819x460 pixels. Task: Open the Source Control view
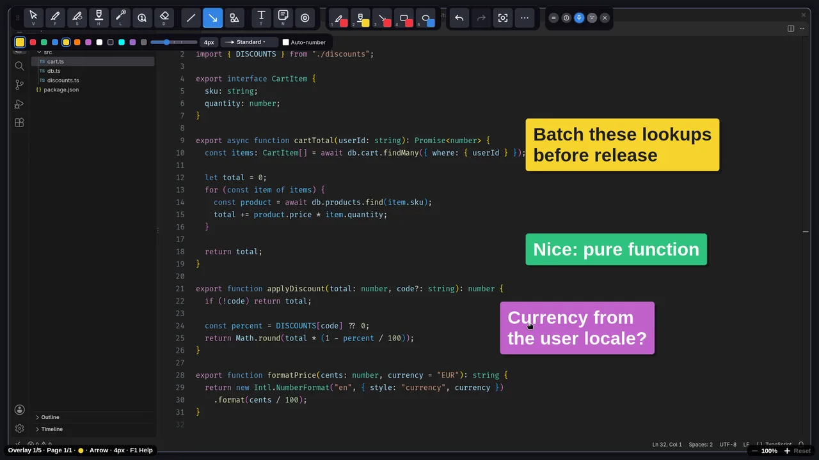point(19,85)
